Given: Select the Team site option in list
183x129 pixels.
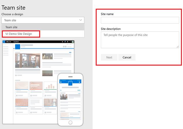Looking at the screenshot, I should point(43,27).
